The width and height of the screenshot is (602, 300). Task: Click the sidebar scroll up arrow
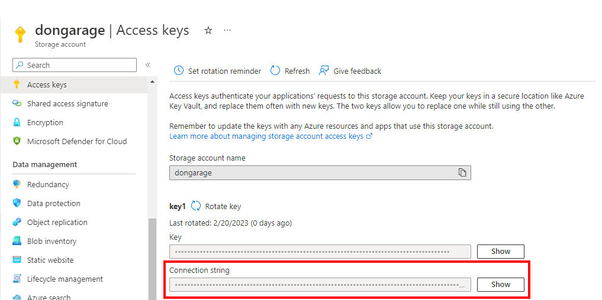click(152, 81)
